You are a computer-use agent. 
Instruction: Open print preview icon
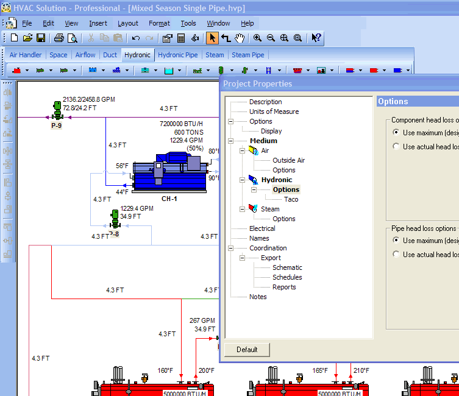click(x=72, y=38)
